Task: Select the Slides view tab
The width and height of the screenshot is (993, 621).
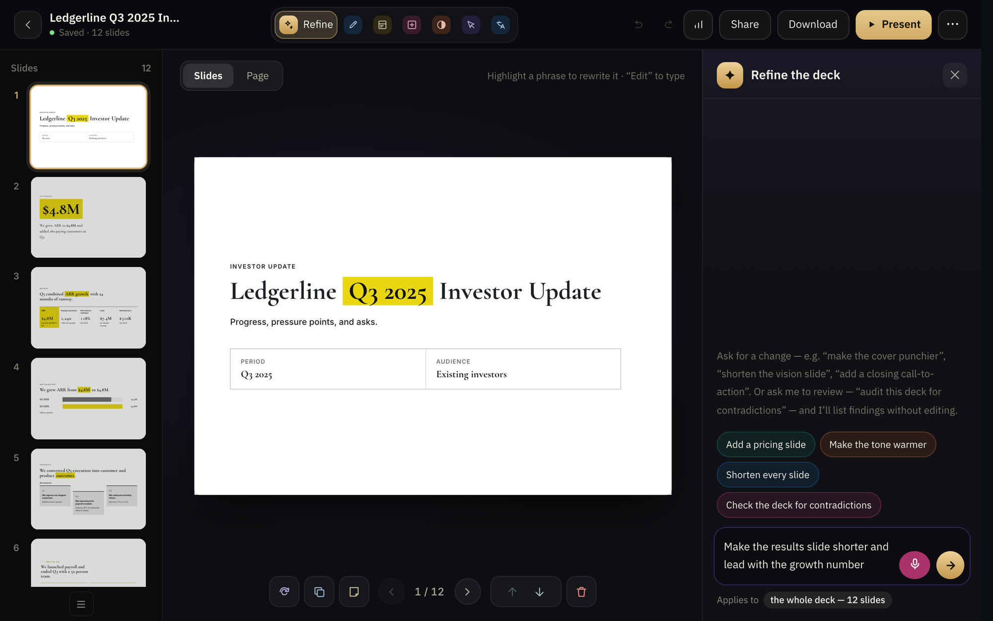Action: tap(208, 76)
